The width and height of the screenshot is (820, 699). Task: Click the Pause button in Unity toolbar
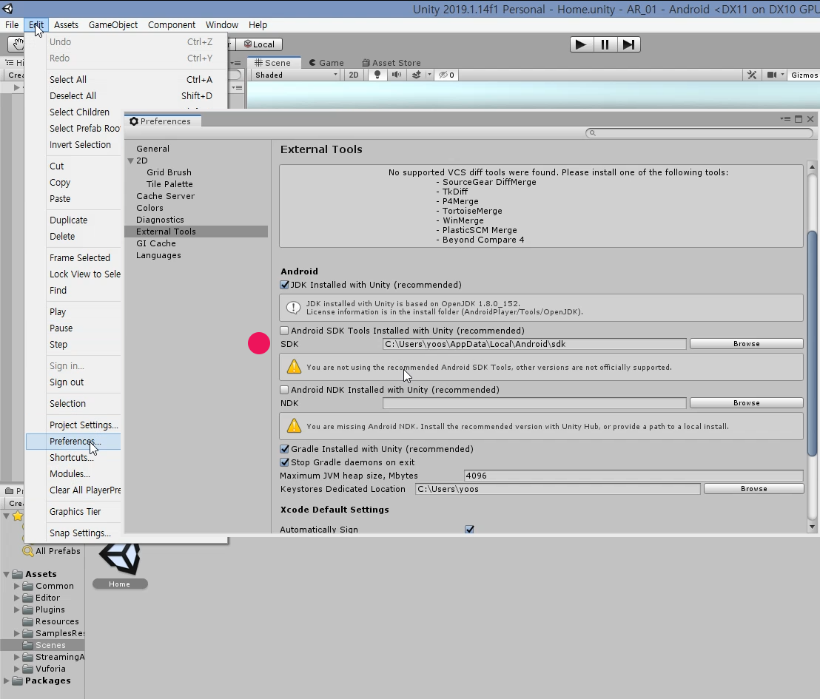coord(605,44)
